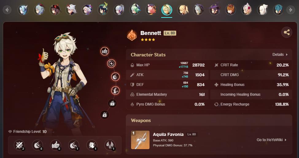Toggle the Friendship Level eye icon
This screenshot has height=158, width=299.
coord(10,132)
